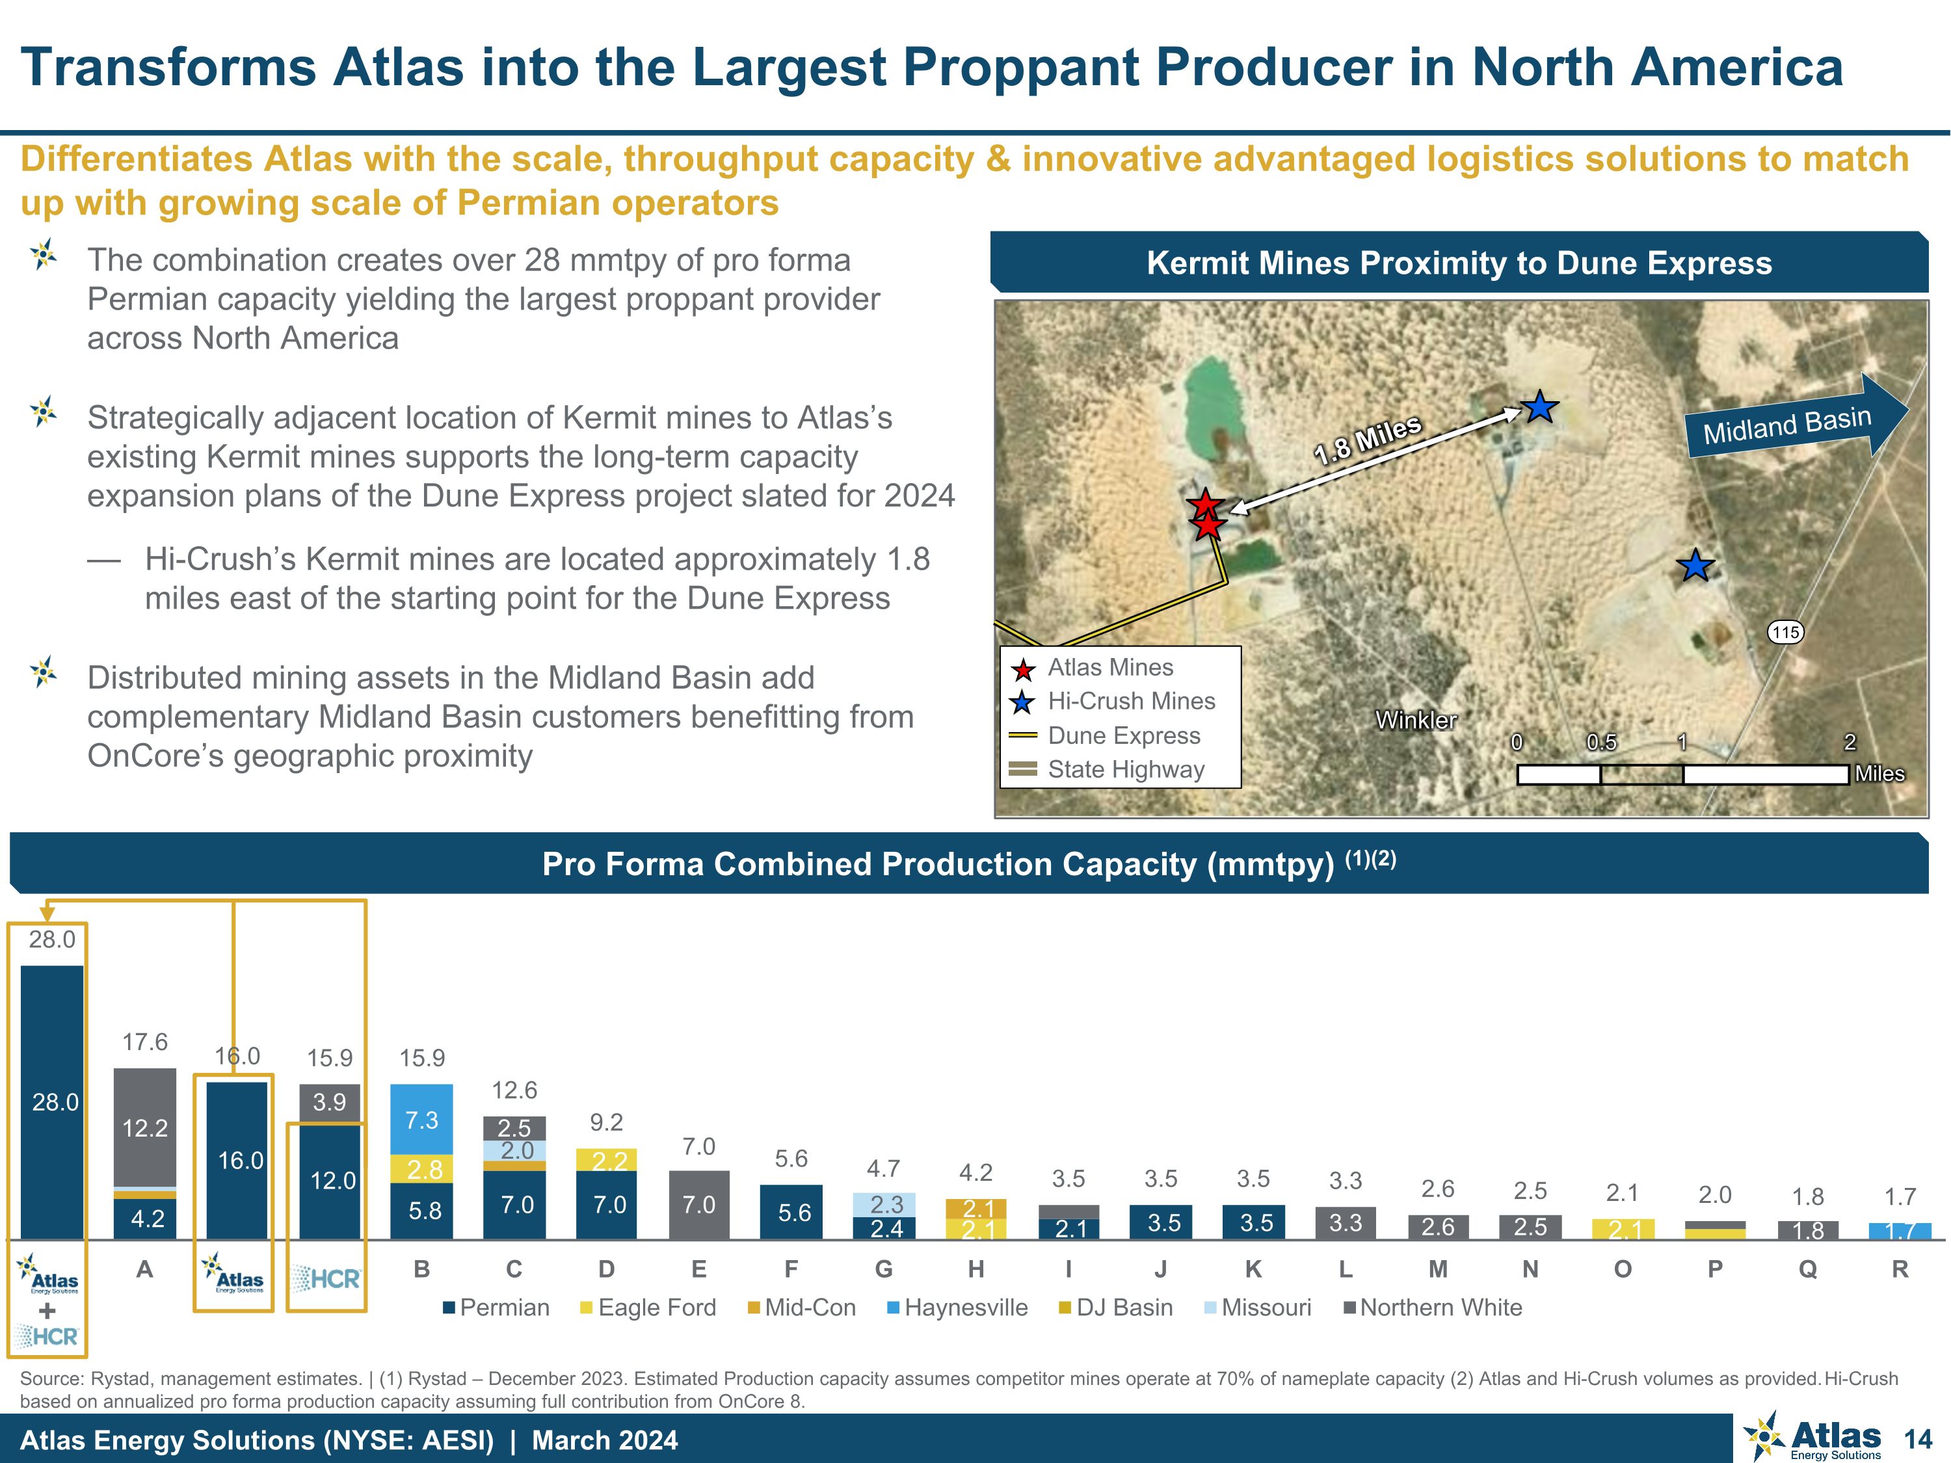The height and width of the screenshot is (1463, 1951).
Task: Click the "Hi-Crush's Kermit mines are located" sub-bullet
Action: [x=537, y=579]
